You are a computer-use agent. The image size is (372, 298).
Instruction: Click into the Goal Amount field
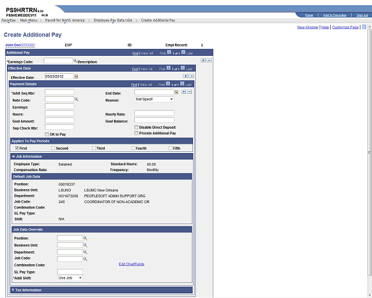click(x=59, y=120)
